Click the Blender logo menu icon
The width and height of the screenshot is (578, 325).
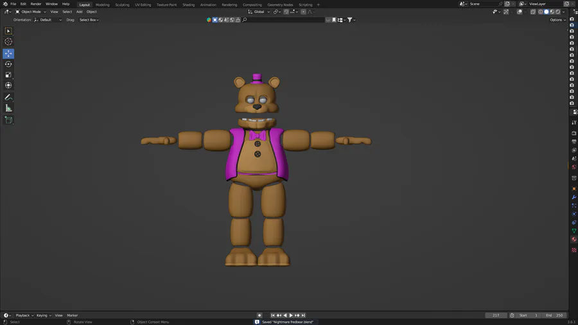point(5,4)
